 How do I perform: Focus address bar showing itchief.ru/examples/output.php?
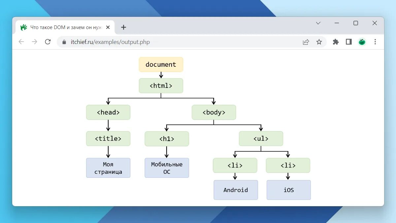(191, 42)
